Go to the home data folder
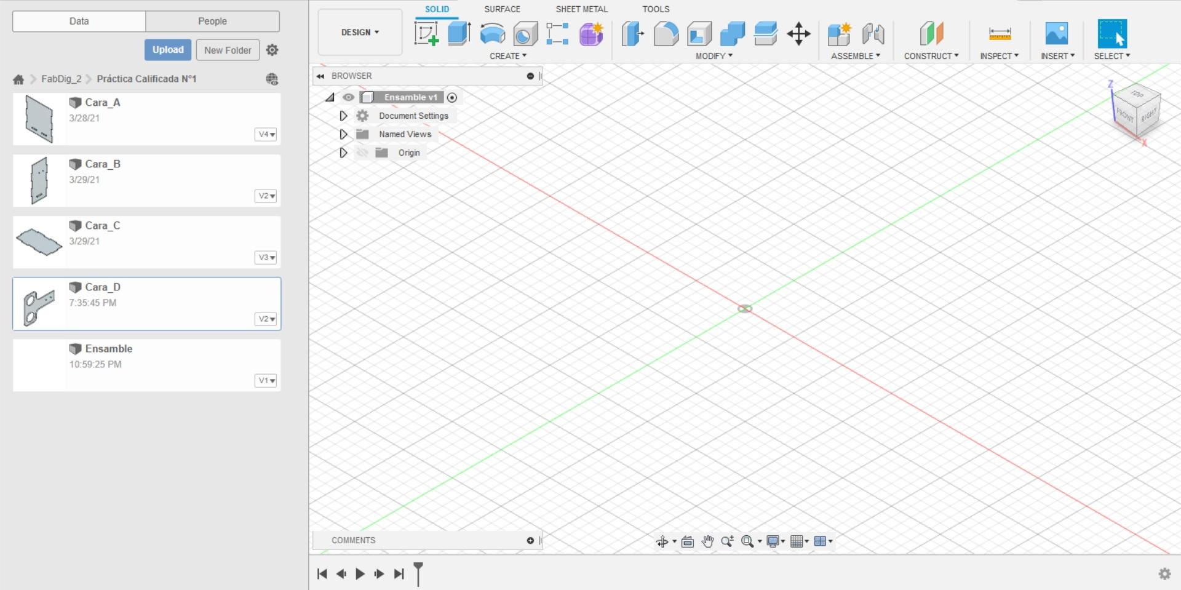 point(18,79)
